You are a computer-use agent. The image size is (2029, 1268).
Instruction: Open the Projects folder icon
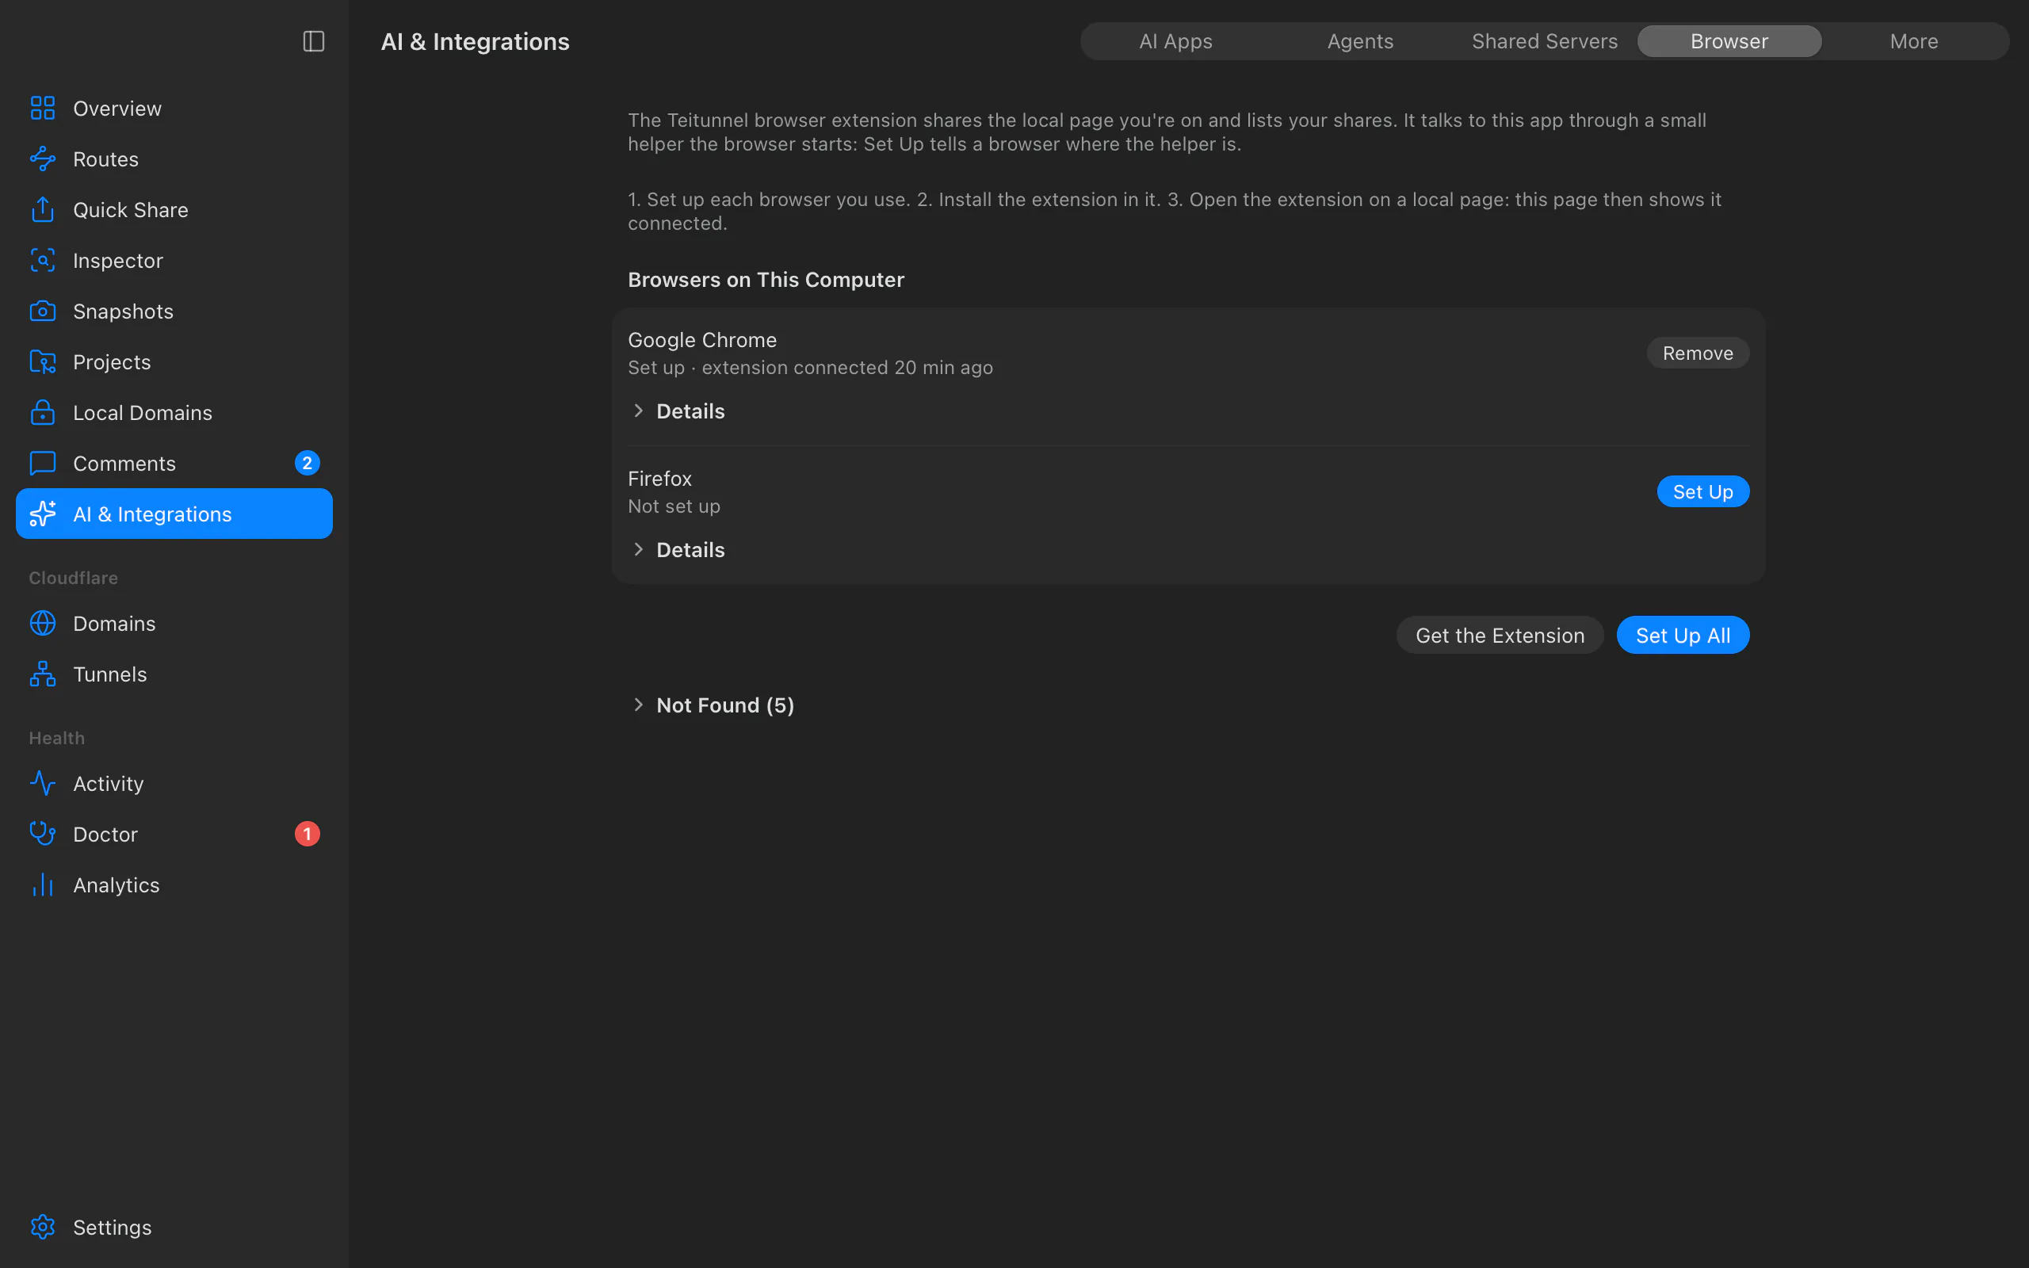(43, 362)
